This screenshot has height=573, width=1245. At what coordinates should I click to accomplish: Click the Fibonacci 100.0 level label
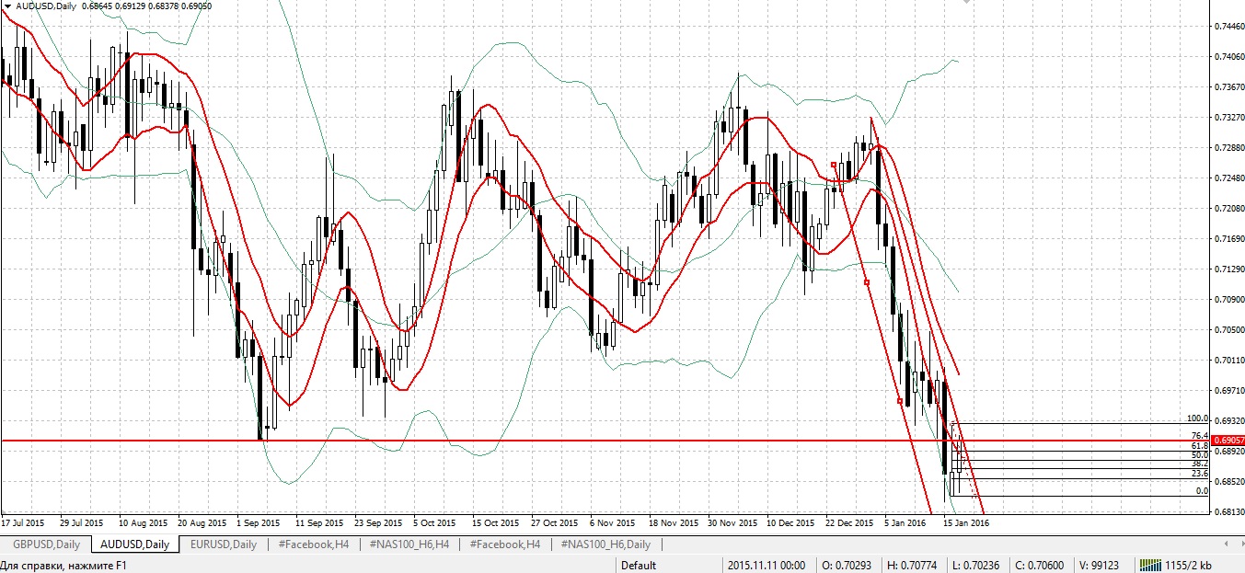click(x=1195, y=418)
